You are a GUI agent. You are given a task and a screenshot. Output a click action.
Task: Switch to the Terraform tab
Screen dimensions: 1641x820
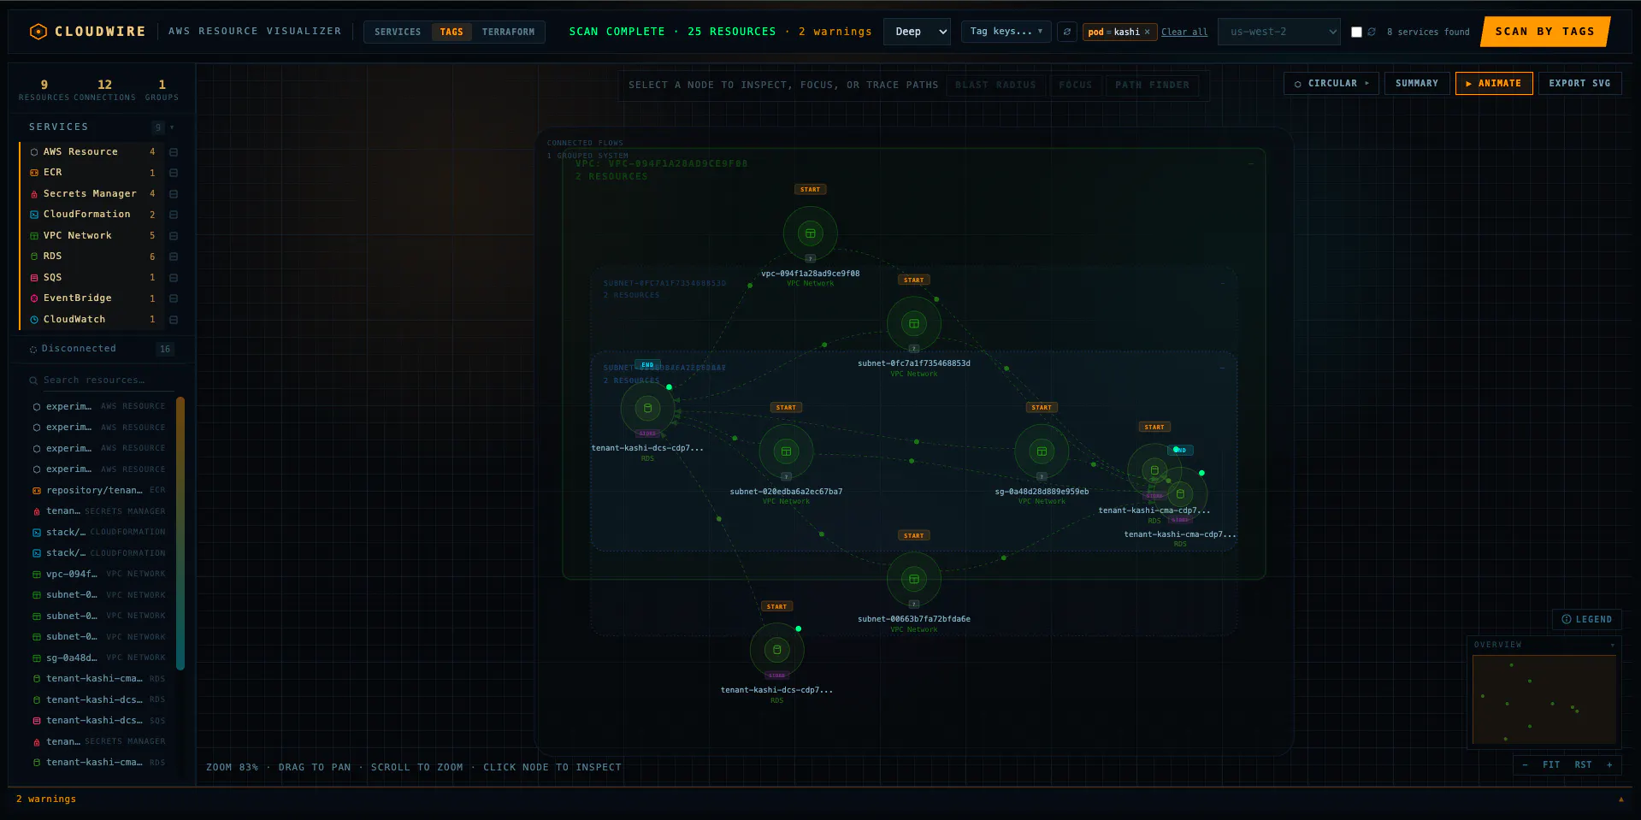coord(508,32)
